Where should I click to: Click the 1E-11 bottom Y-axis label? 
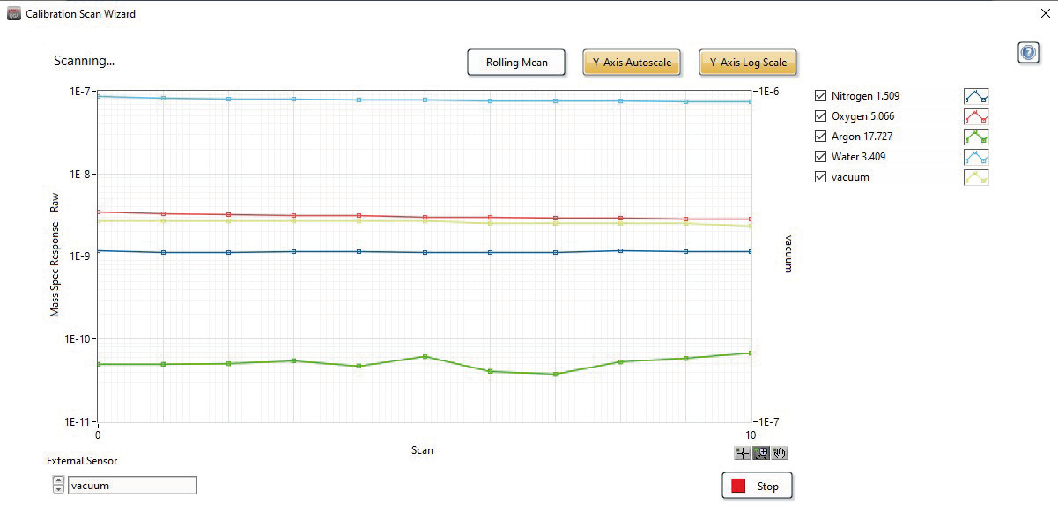click(x=76, y=421)
